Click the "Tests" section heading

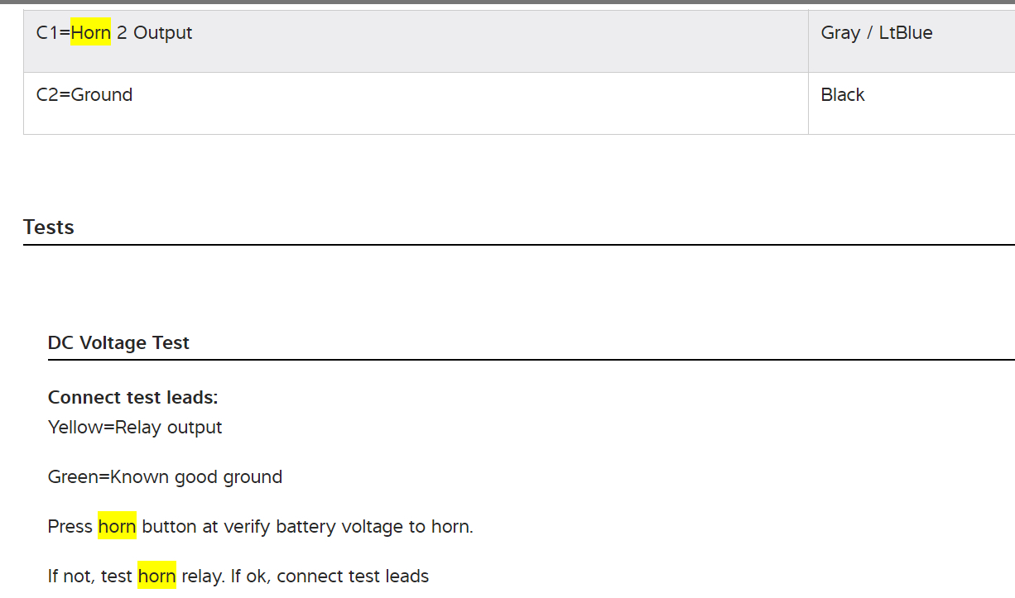click(49, 227)
